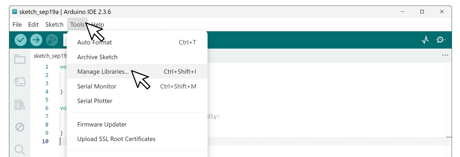This screenshot has height=157, width=460.
Task: Open the Search magnifier in sidebar
Action: tap(20, 150)
